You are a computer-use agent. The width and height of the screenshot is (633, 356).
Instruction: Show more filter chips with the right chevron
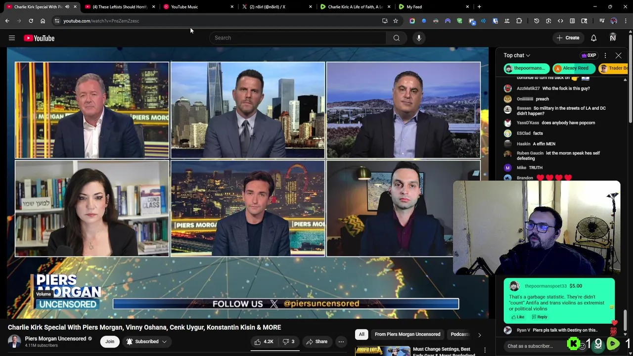pyautogui.click(x=479, y=335)
